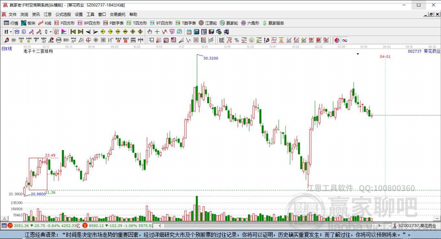Select the red target circle tool icon
Viewport: 441px width, 239px height.
[88, 40]
